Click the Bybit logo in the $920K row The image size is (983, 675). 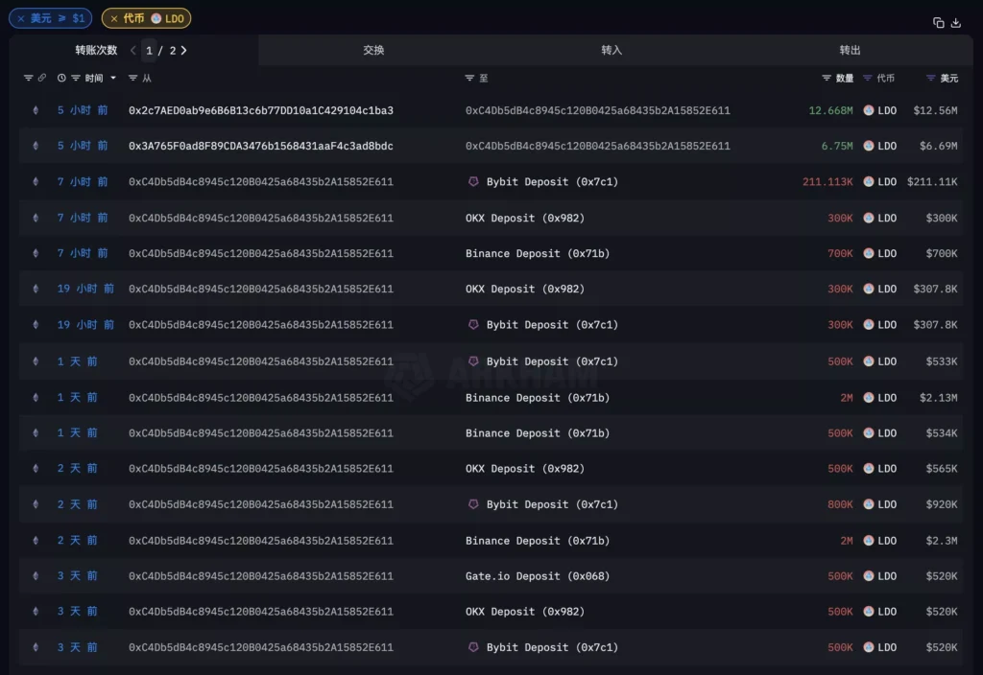(473, 504)
